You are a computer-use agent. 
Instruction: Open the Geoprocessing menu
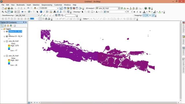47,5
